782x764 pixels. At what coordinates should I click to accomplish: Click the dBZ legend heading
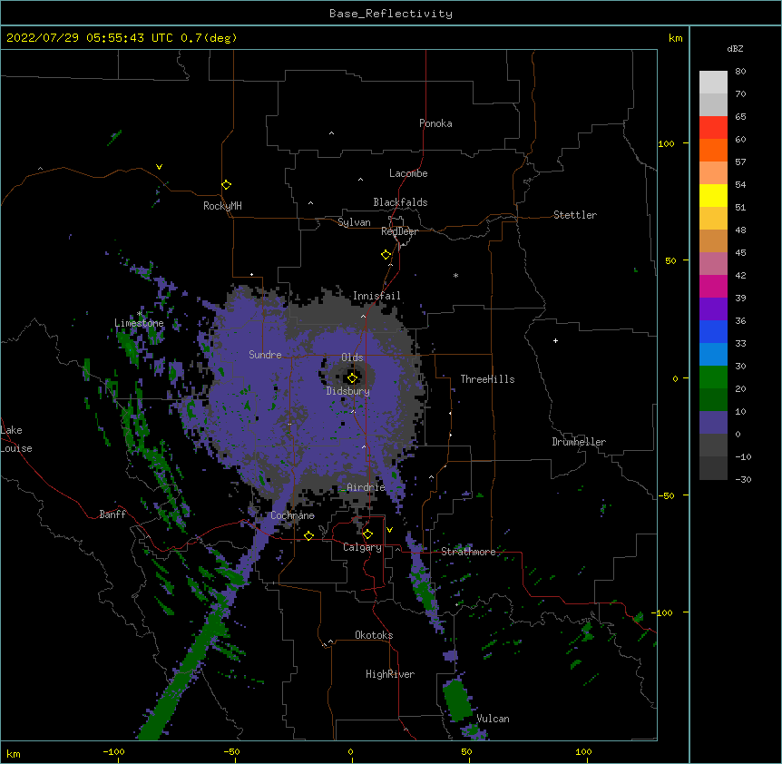(x=735, y=49)
